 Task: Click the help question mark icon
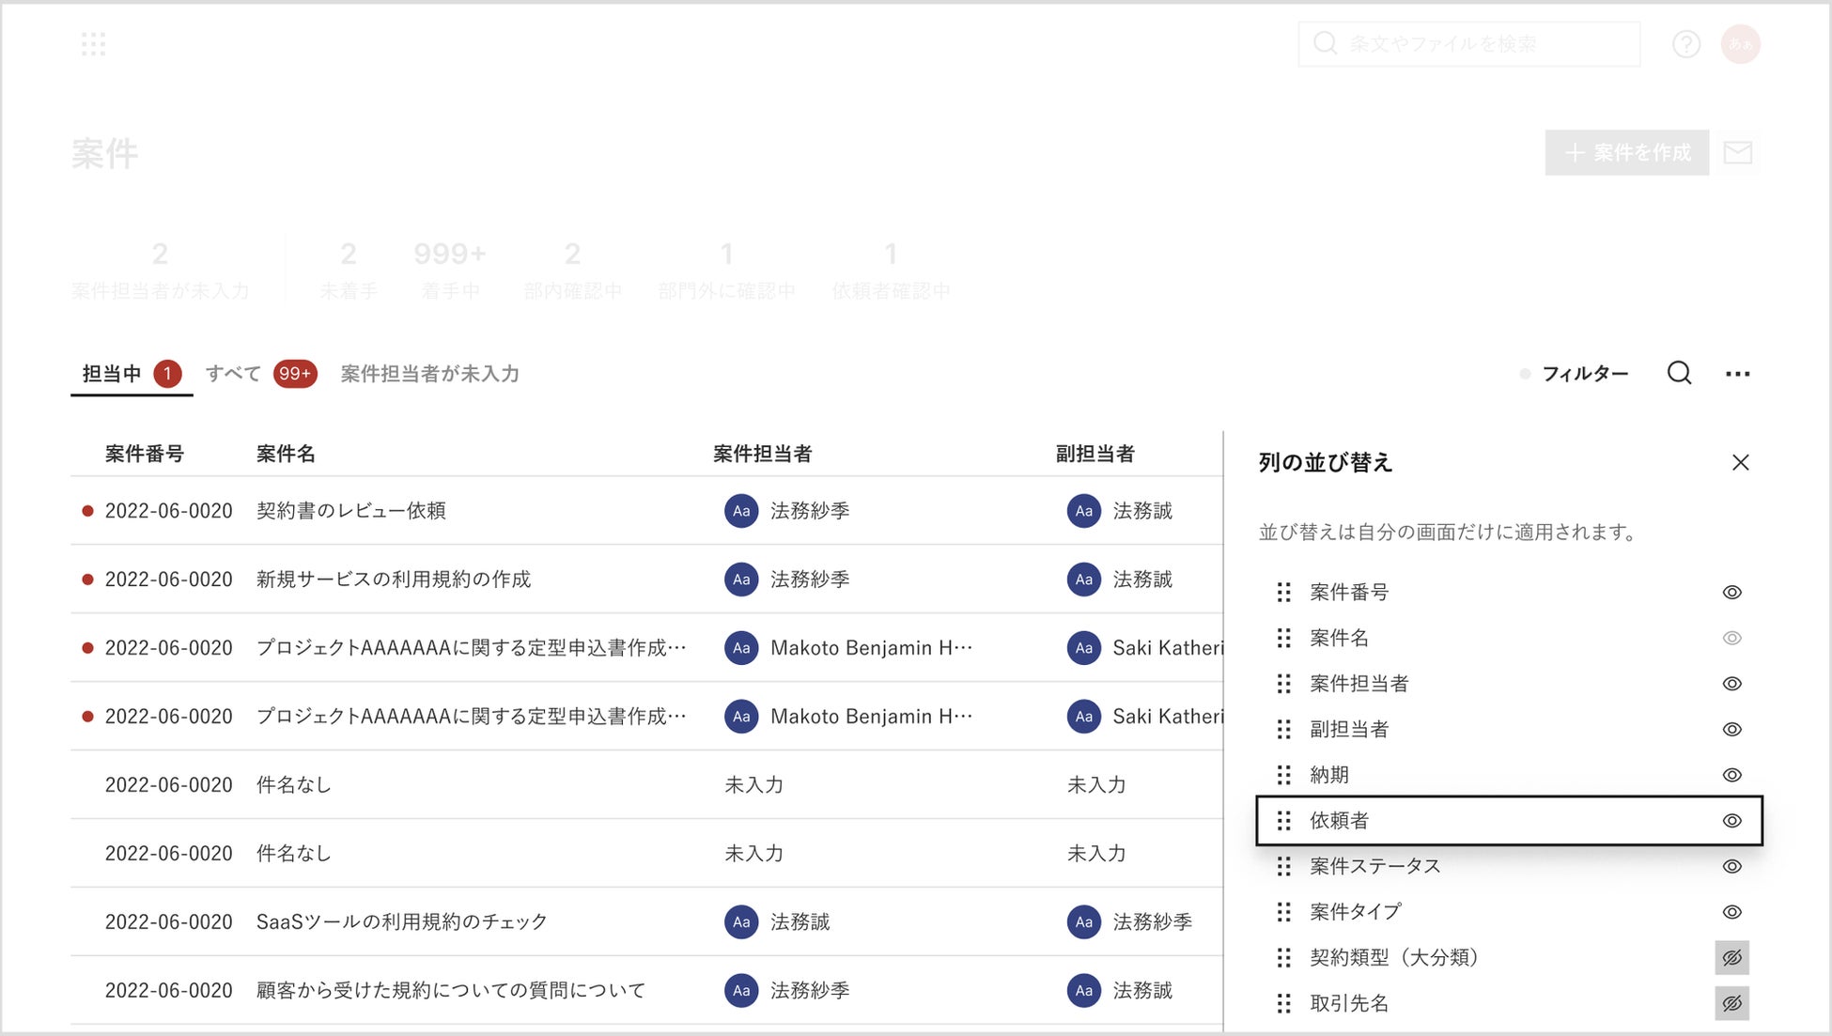[1685, 44]
